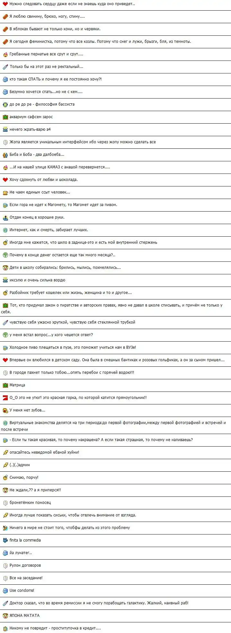The height and width of the screenshot is (633, 231).
Task: Select the status "Use condoms!"
Action: pyautogui.click(x=22, y=590)
